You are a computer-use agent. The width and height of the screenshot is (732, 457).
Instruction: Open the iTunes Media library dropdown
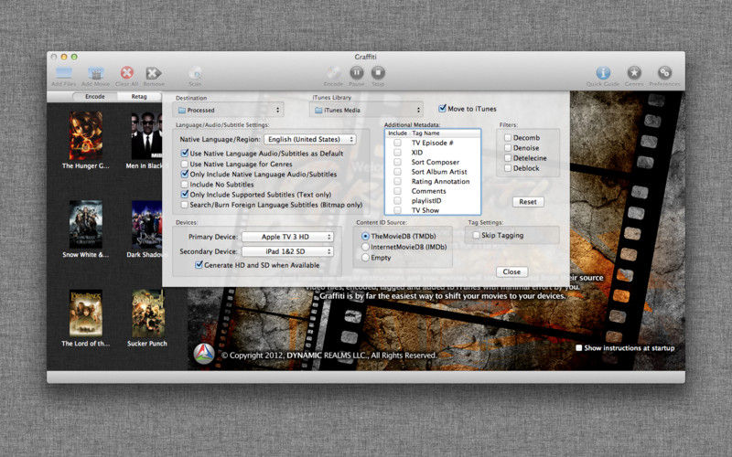click(367, 110)
